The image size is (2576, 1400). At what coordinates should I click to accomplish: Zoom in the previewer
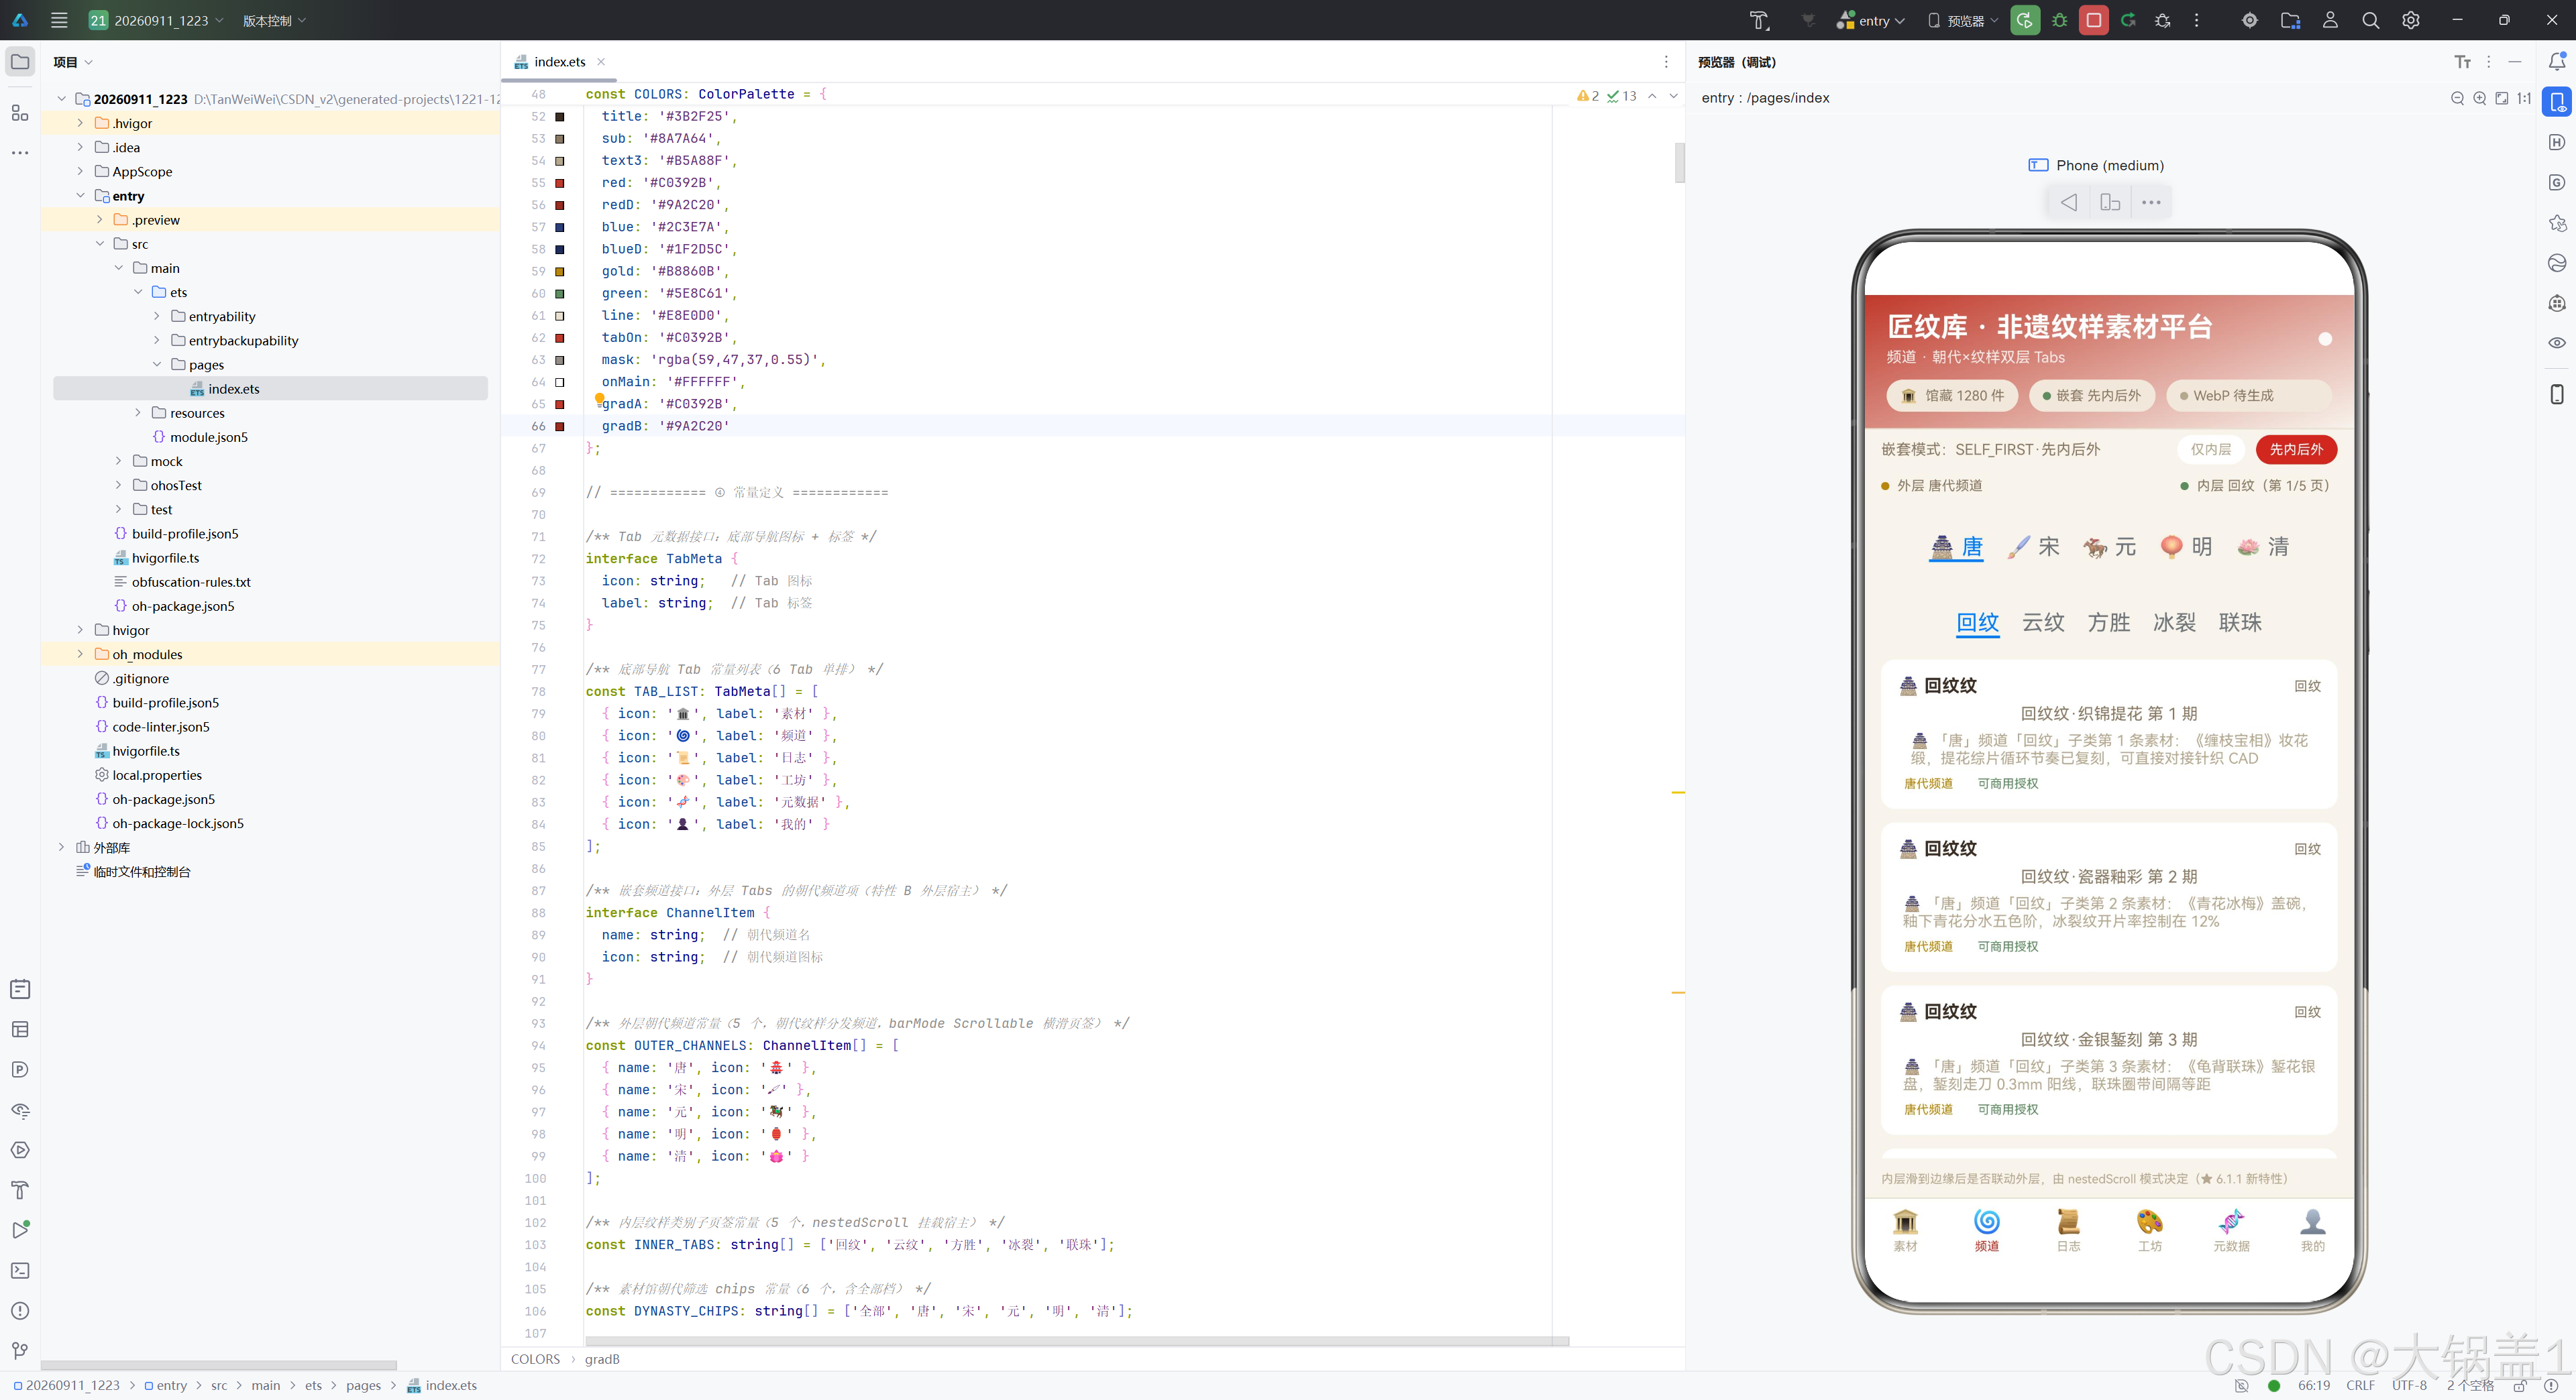click(x=2479, y=98)
